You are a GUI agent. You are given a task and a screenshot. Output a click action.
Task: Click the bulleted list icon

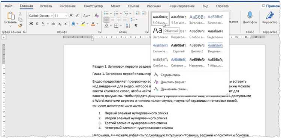click(106, 13)
